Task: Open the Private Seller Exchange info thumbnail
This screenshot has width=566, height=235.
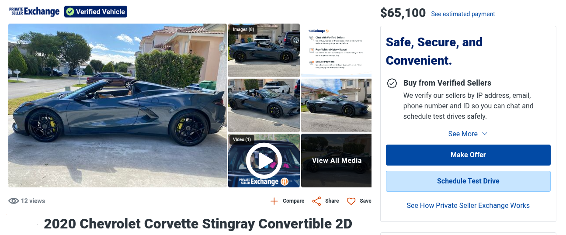Action: (337, 50)
